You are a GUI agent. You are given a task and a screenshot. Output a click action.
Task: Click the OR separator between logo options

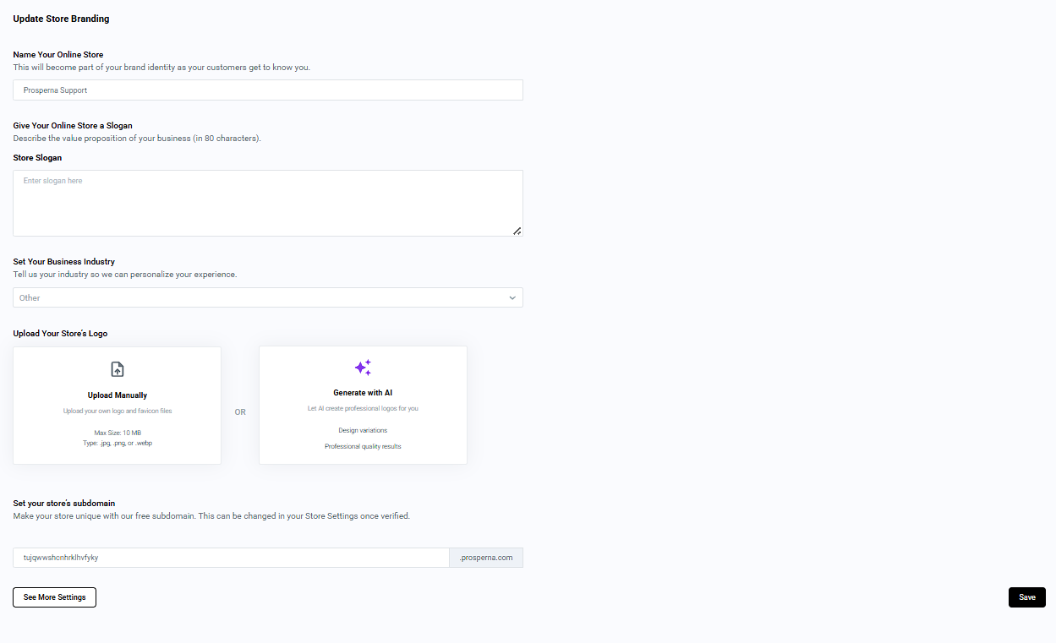click(x=240, y=412)
